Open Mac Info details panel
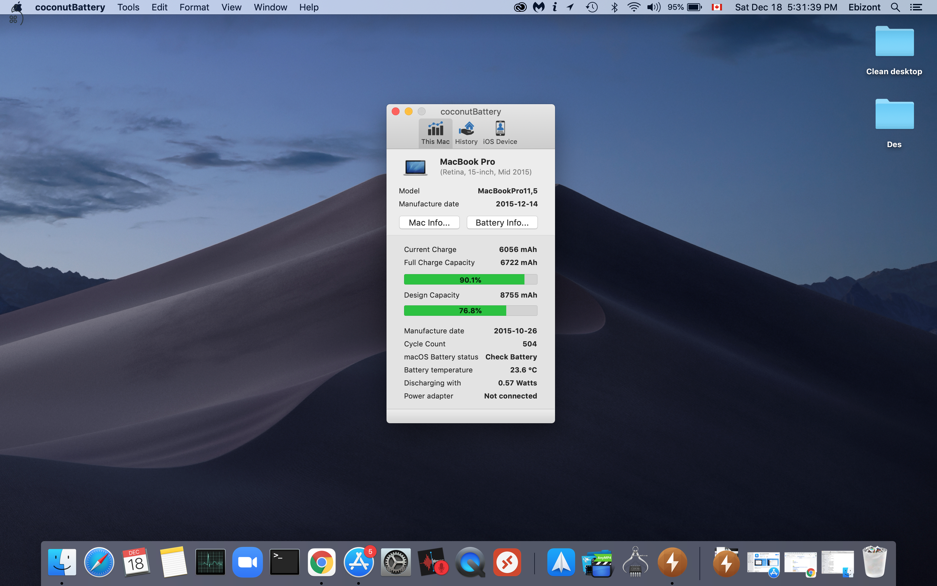 click(430, 221)
